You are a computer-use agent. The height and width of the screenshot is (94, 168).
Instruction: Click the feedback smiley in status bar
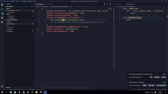[163, 90]
